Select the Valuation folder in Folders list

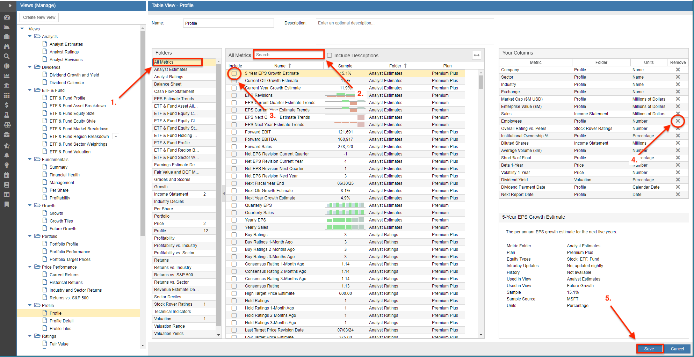point(184,319)
